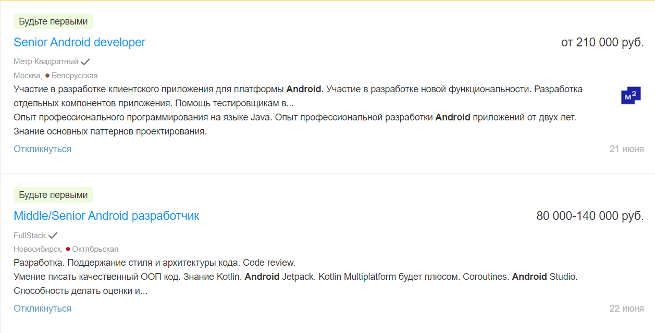655x333 pixels.
Task: Click Откликнуться for the Senior Android developer job
Action: [x=42, y=149]
